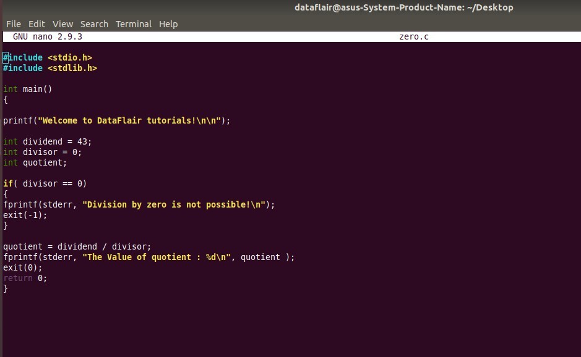
Task: Click the exit(-1) statement
Action: click(x=25, y=215)
